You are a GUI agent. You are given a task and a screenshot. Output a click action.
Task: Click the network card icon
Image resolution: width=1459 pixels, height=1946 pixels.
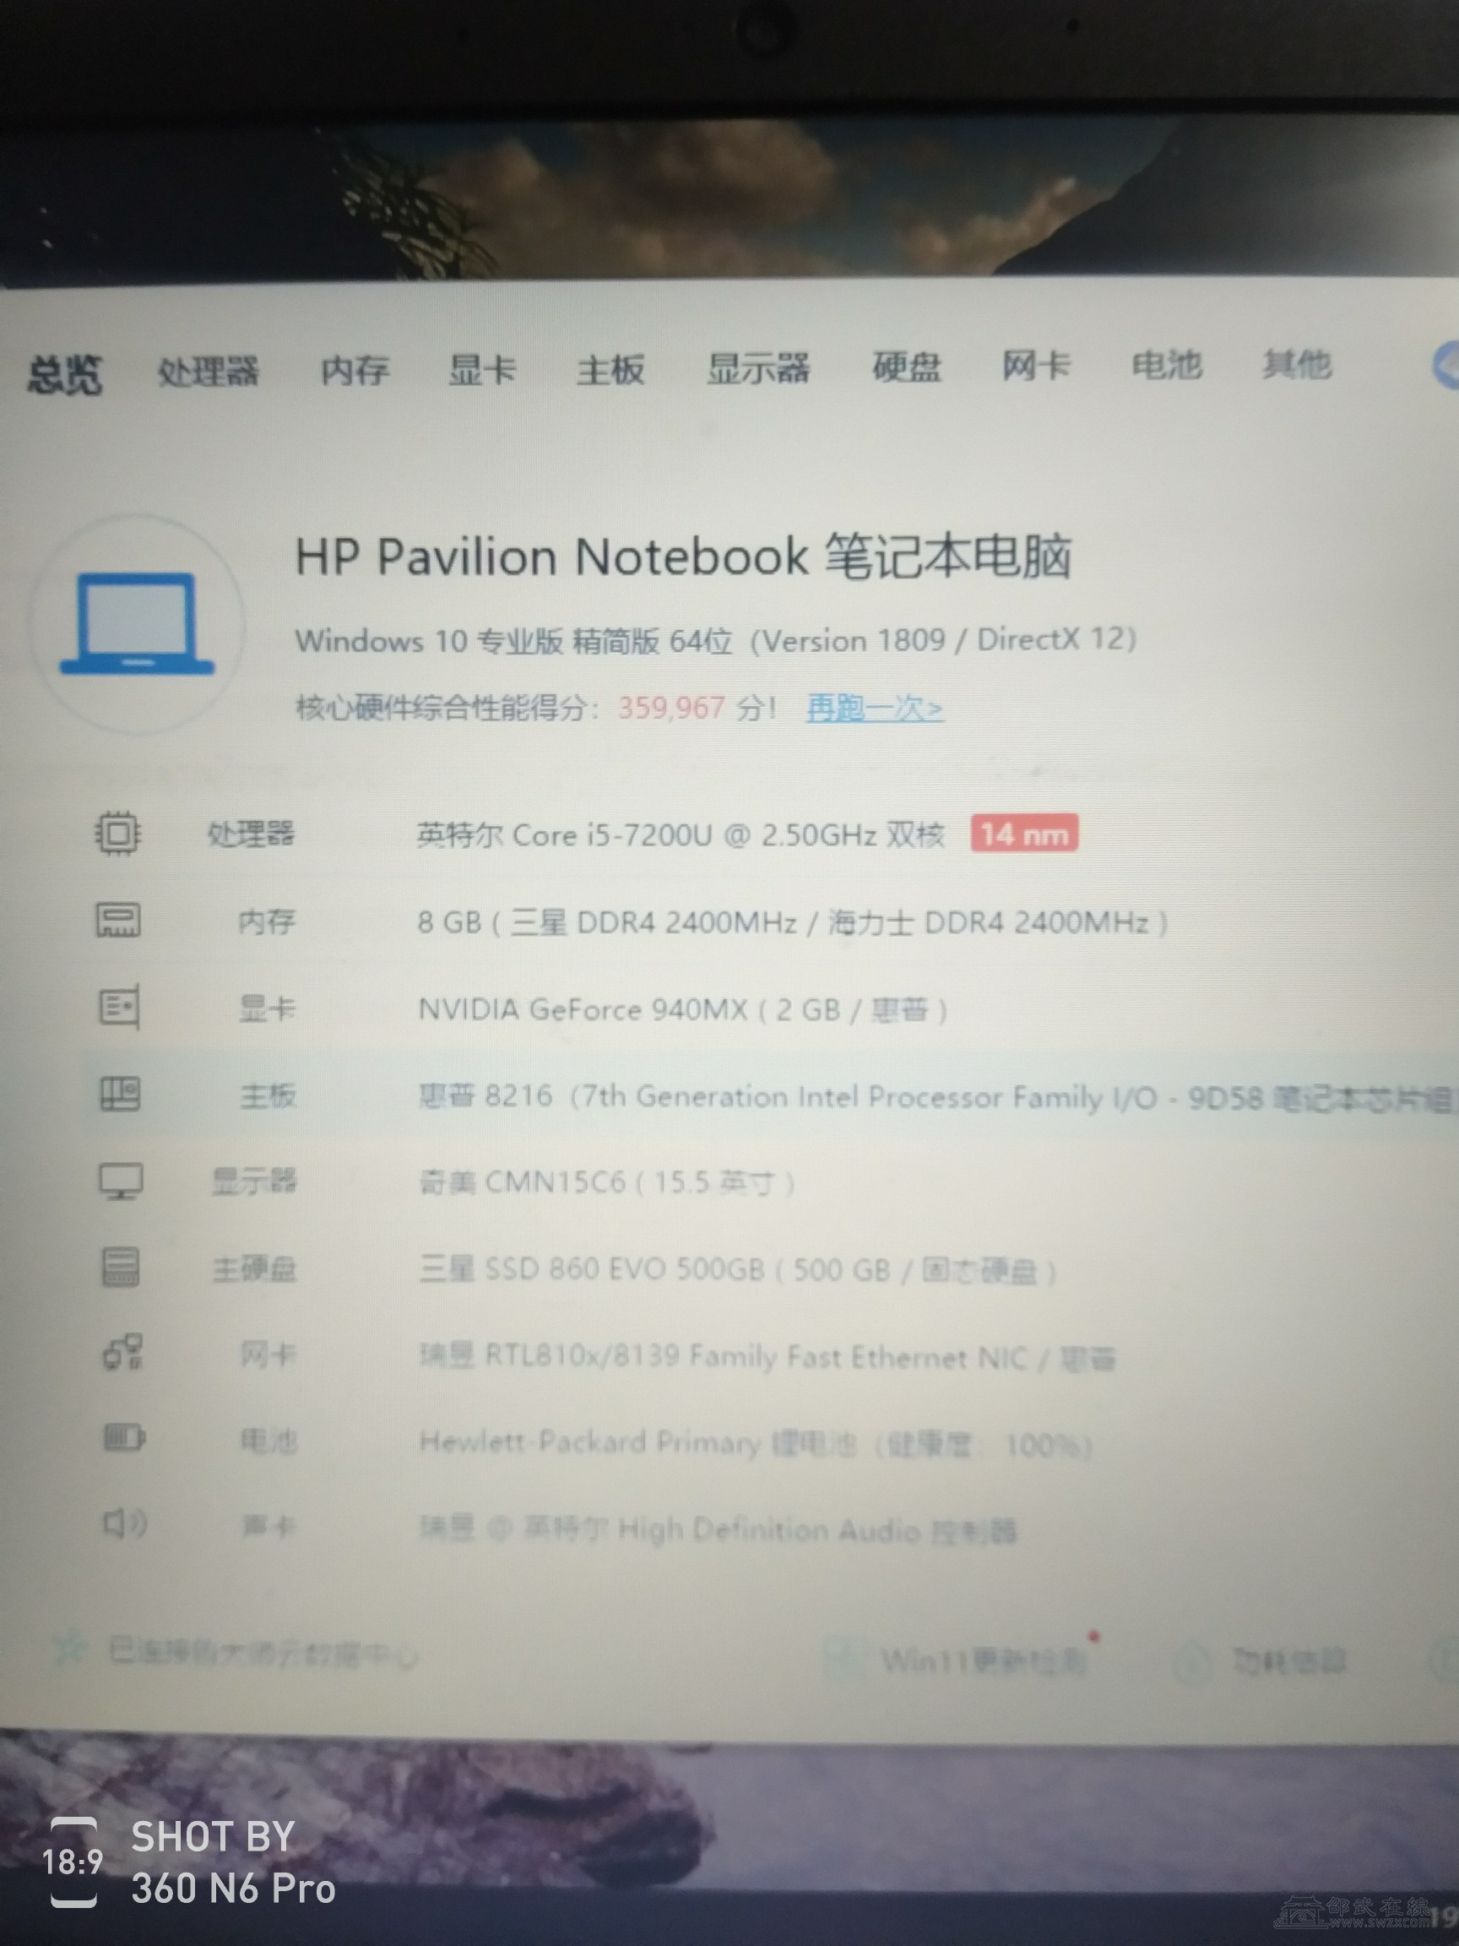point(122,1353)
